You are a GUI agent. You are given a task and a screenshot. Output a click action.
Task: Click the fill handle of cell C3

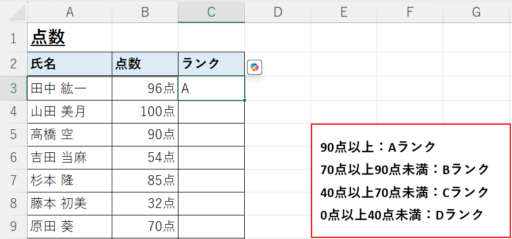(x=245, y=101)
